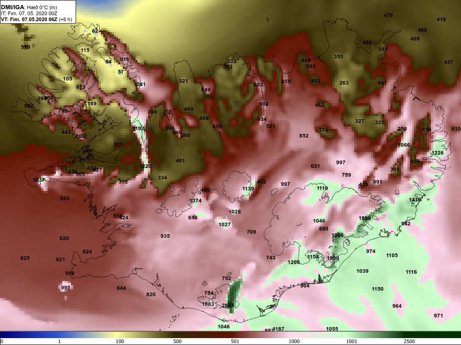461x345 pixels.
Task: Pick the 1800 value near the coast
Action: coord(333,258)
